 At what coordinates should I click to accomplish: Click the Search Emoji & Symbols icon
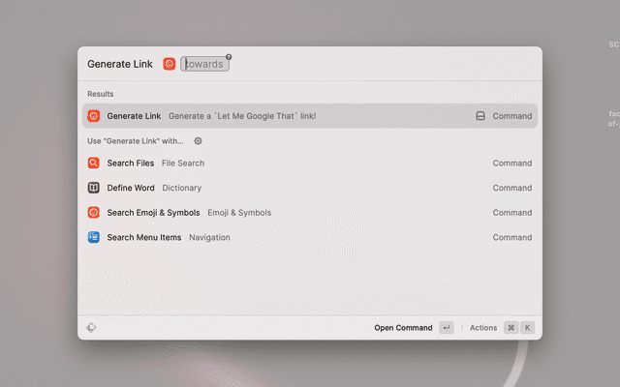click(94, 213)
